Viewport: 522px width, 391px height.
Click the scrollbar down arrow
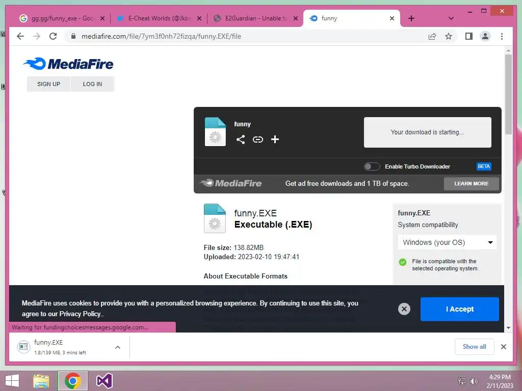click(508, 328)
